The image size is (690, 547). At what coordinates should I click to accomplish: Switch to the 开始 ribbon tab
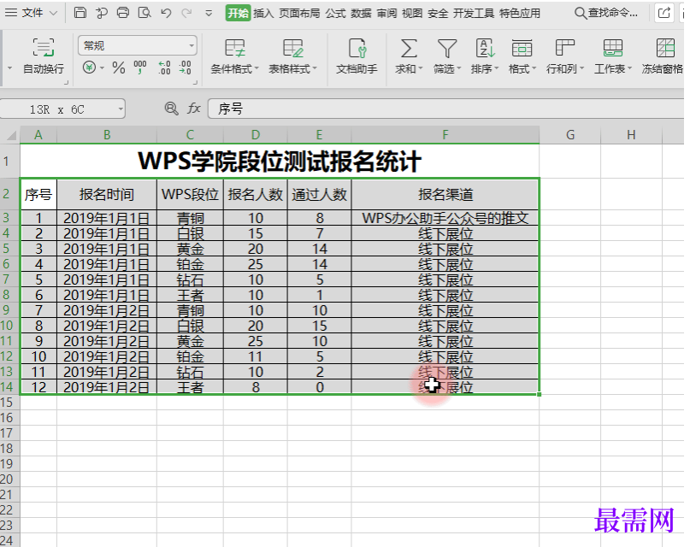[238, 13]
